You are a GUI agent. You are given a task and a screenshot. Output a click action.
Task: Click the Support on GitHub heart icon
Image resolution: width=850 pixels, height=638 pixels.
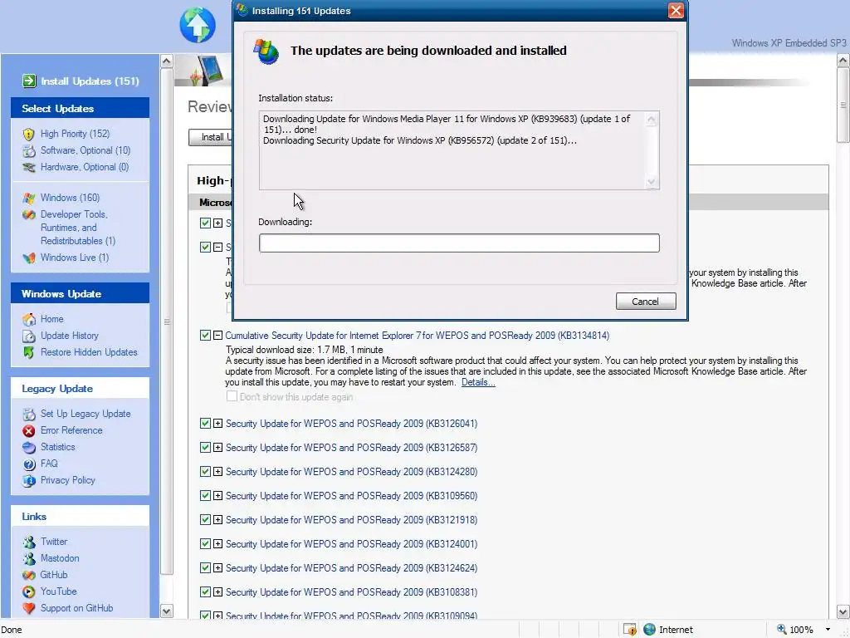click(29, 609)
